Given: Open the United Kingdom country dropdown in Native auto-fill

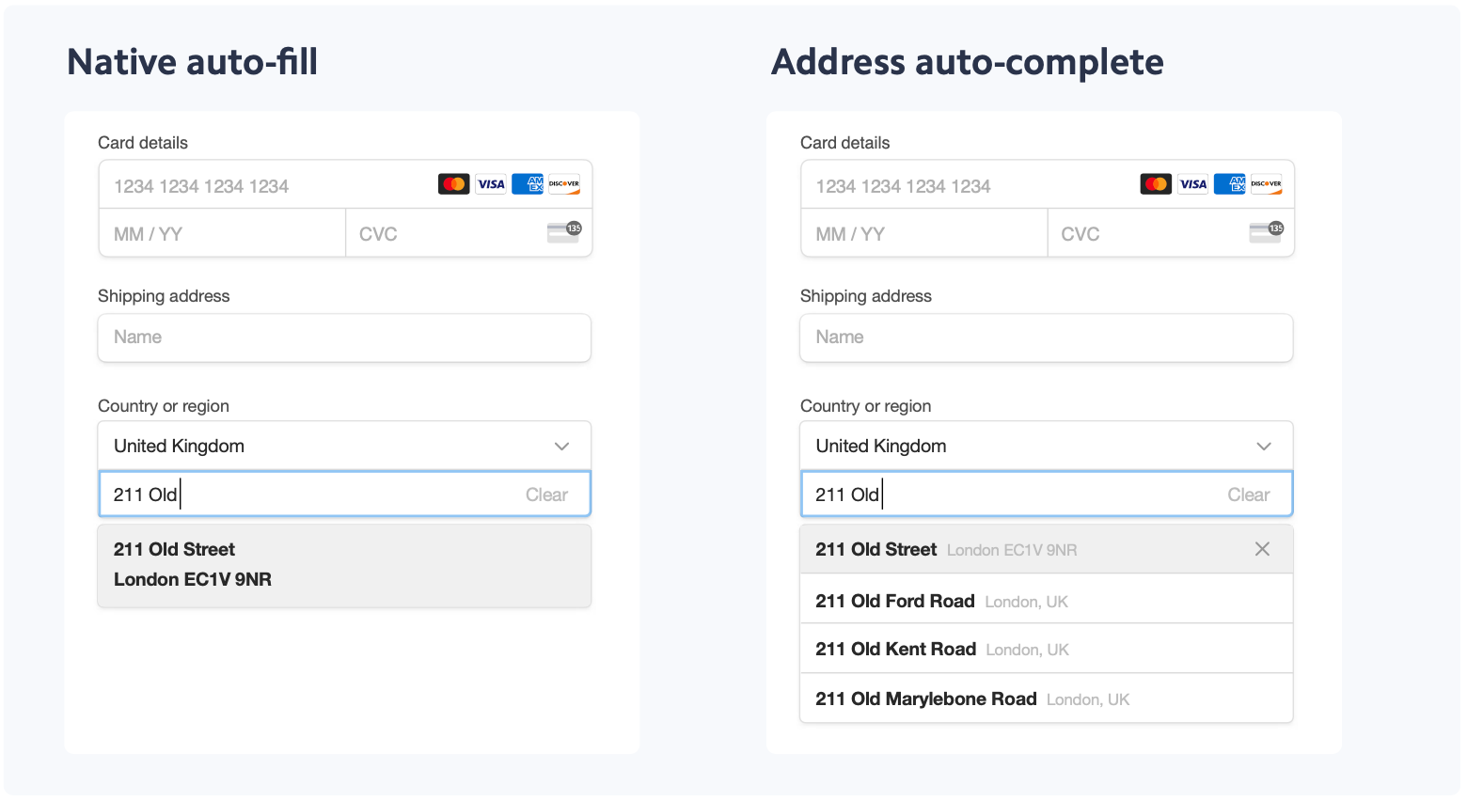Looking at the screenshot, I should tap(344, 446).
